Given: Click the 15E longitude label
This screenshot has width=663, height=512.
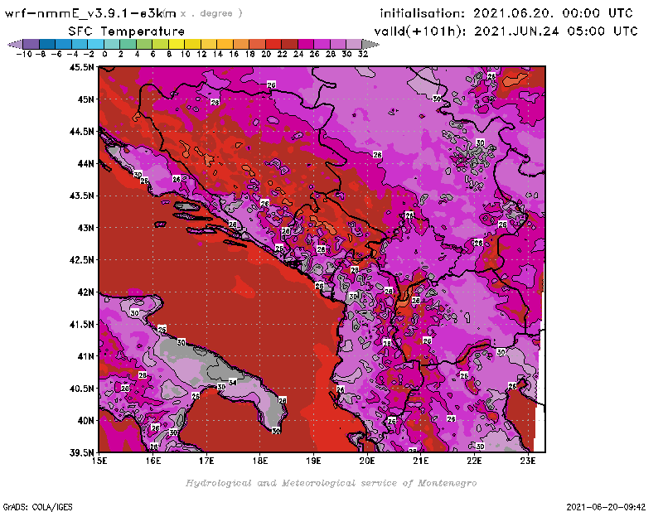Looking at the screenshot, I should pos(99,461).
